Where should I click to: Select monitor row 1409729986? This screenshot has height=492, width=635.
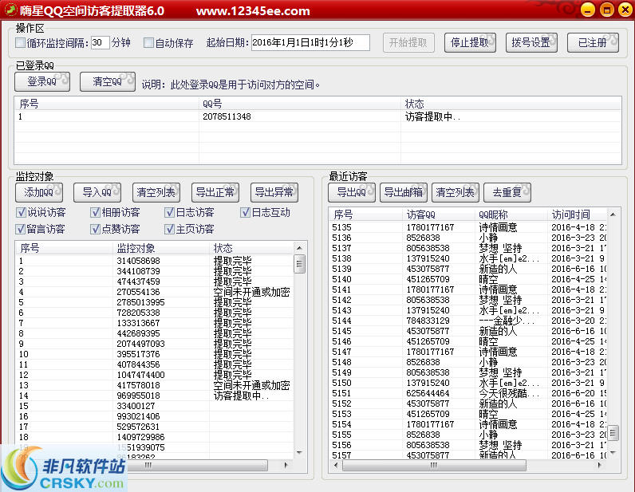point(154,437)
